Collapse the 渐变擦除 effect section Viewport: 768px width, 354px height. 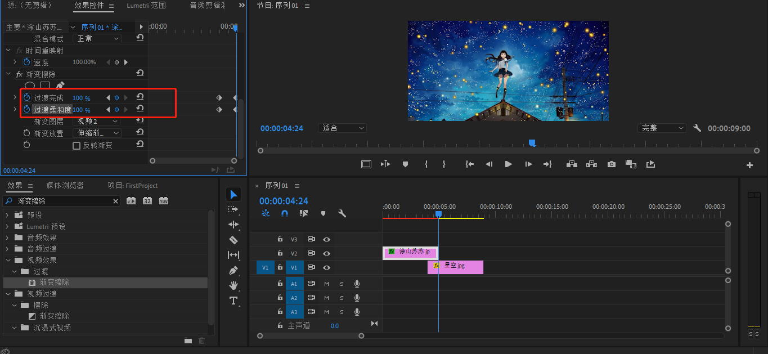[x=8, y=74]
